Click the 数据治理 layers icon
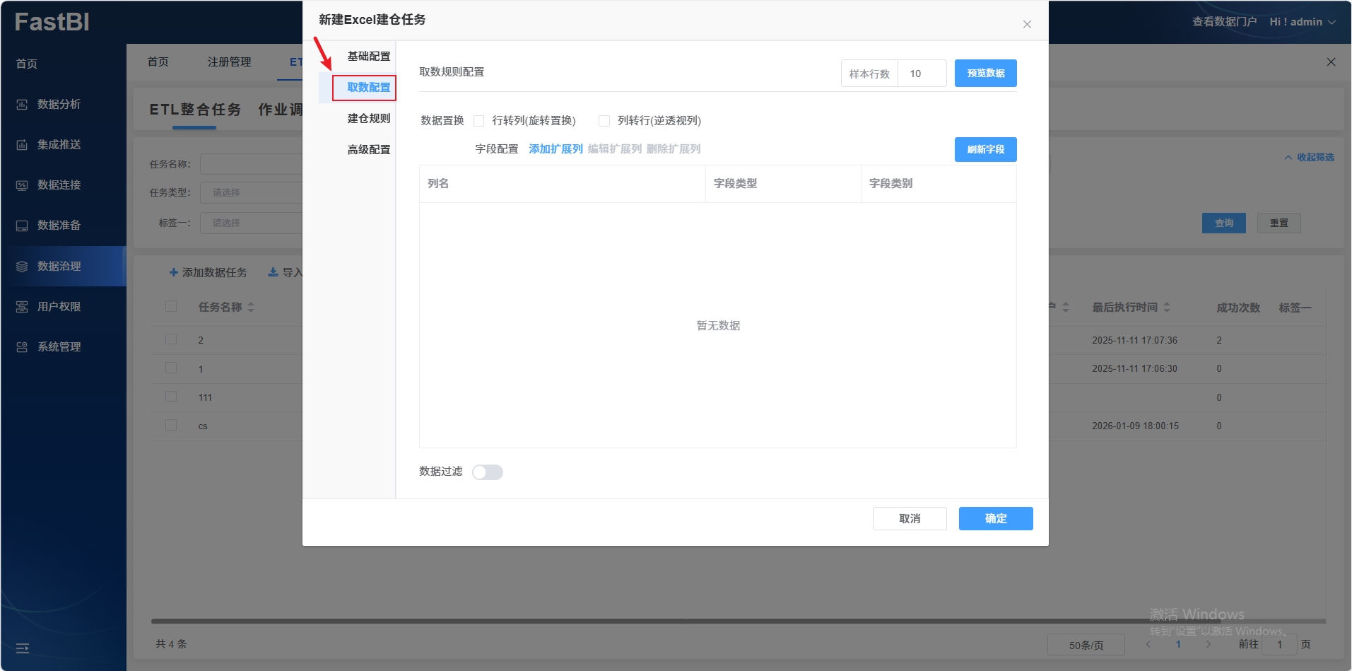Image resolution: width=1352 pixels, height=671 pixels. 22,267
